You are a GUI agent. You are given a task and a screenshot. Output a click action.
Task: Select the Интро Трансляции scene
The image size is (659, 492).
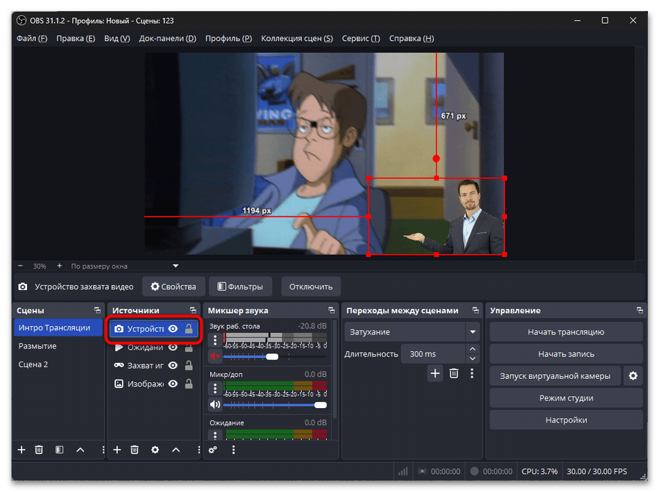pyautogui.click(x=58, y=328)
